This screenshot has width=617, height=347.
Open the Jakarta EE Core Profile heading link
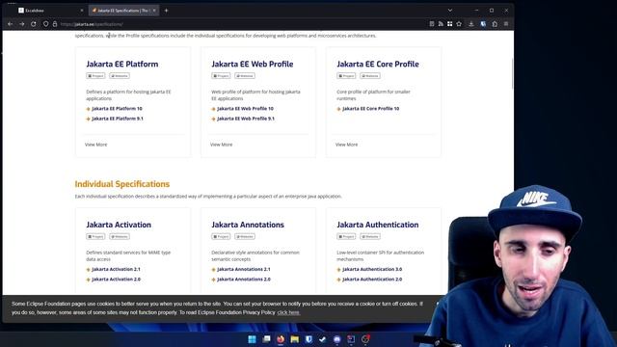coord(378,65)
